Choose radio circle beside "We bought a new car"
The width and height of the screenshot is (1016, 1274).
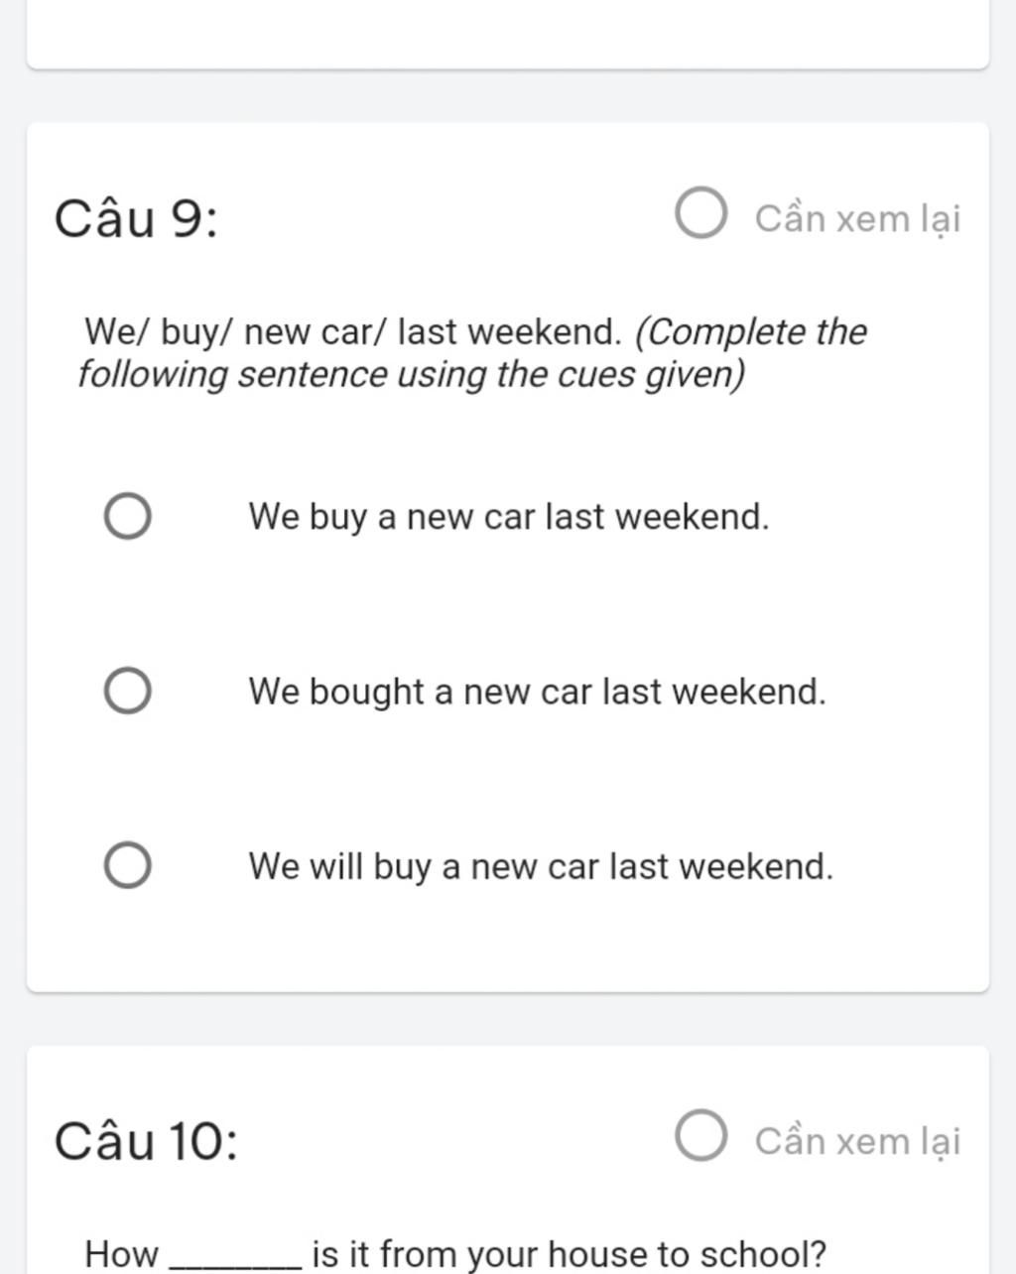pyautogui.click(x=128, y=691)
